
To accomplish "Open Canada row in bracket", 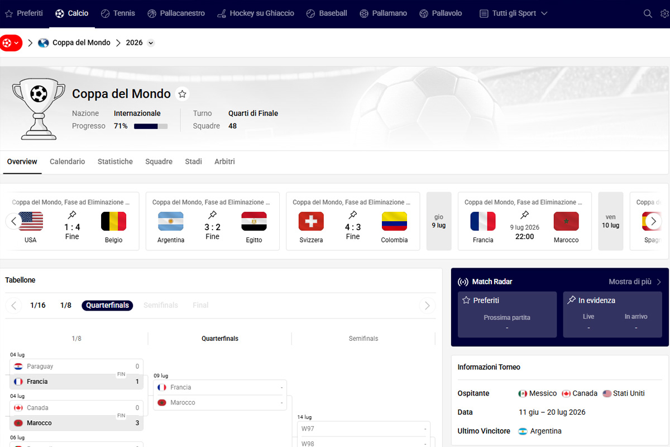I will [x=76, y=408].
